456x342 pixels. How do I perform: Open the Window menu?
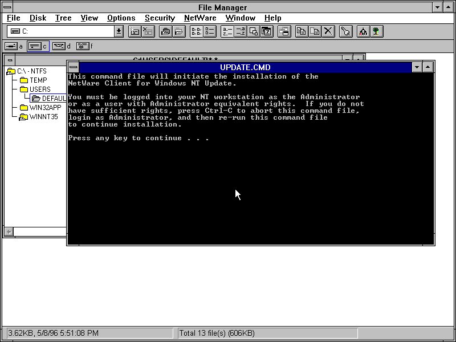(241, 18)
